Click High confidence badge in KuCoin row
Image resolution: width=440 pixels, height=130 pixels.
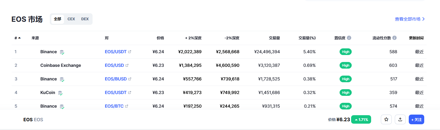pyautogui.click(x=346, y=93)
